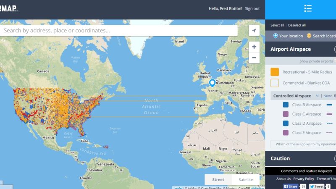Open the About Us page
The image size is (336, 189).
pos(283,179)
